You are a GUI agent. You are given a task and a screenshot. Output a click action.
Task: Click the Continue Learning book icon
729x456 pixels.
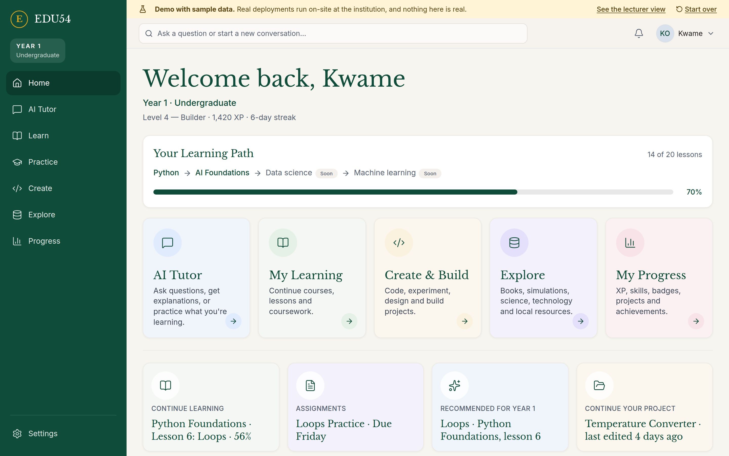(165, 385)
